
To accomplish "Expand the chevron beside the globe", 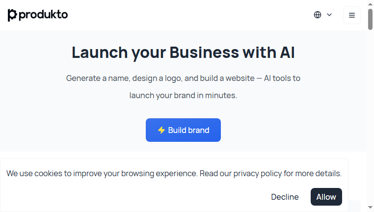I will click(329, 15).
